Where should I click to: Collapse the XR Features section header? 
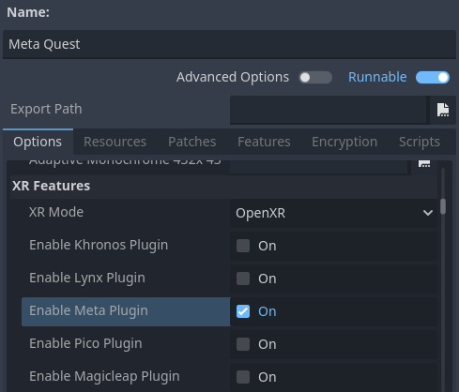(223, 186)
